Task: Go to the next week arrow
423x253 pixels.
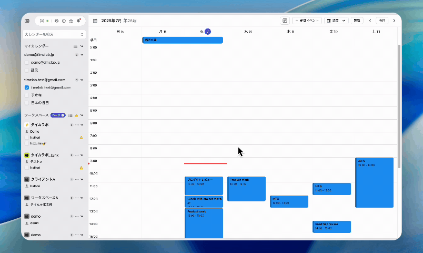Action: tap(394, 21)
